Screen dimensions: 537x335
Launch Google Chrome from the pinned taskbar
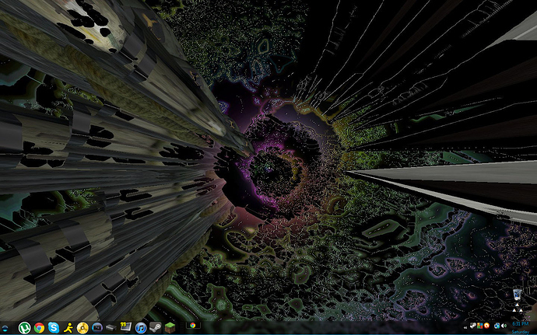pyautogui.click(x=39, y=328)
